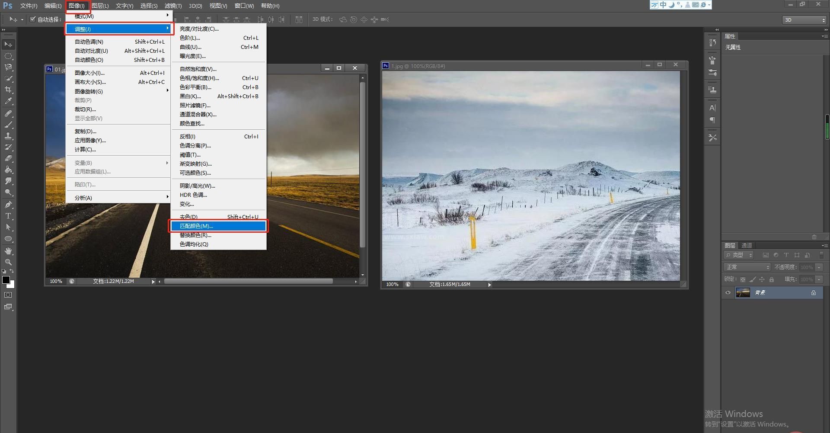This screenshot has height=433, width=830.
Task: Select the Crop tool
Action: tap(8, 90)
